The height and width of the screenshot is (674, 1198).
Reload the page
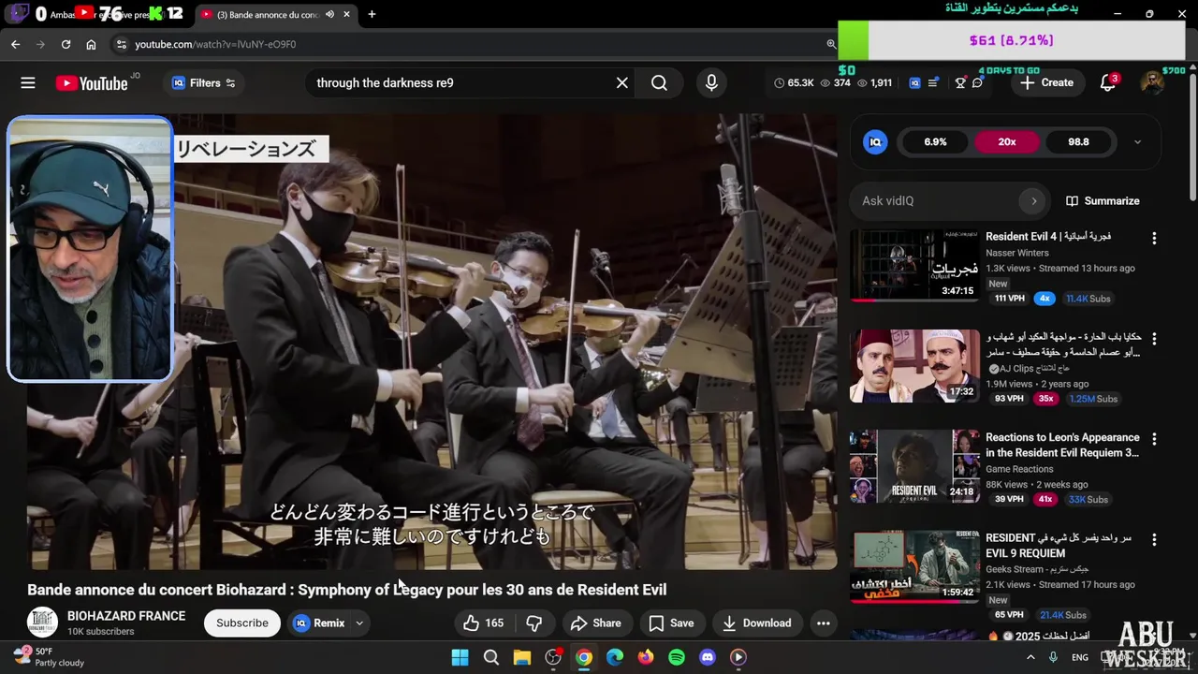pos(66,44)
